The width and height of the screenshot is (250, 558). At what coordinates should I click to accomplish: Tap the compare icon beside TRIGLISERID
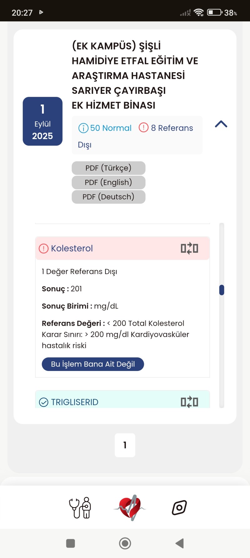coord(189,402)
